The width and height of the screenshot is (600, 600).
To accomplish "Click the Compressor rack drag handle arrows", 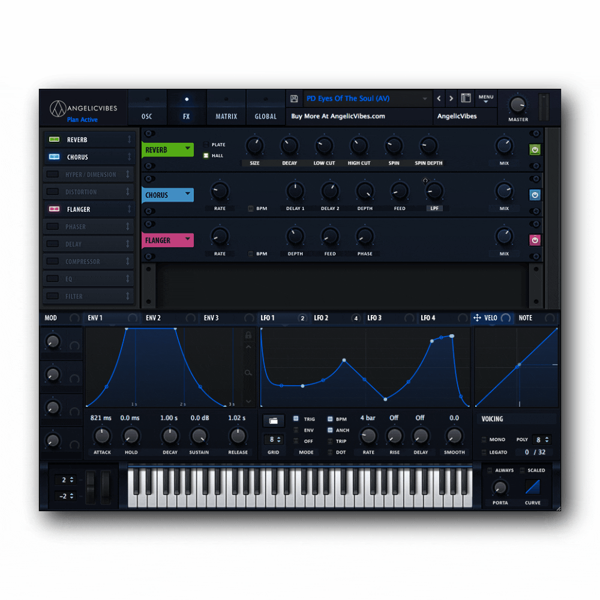I will pos(128,262).
